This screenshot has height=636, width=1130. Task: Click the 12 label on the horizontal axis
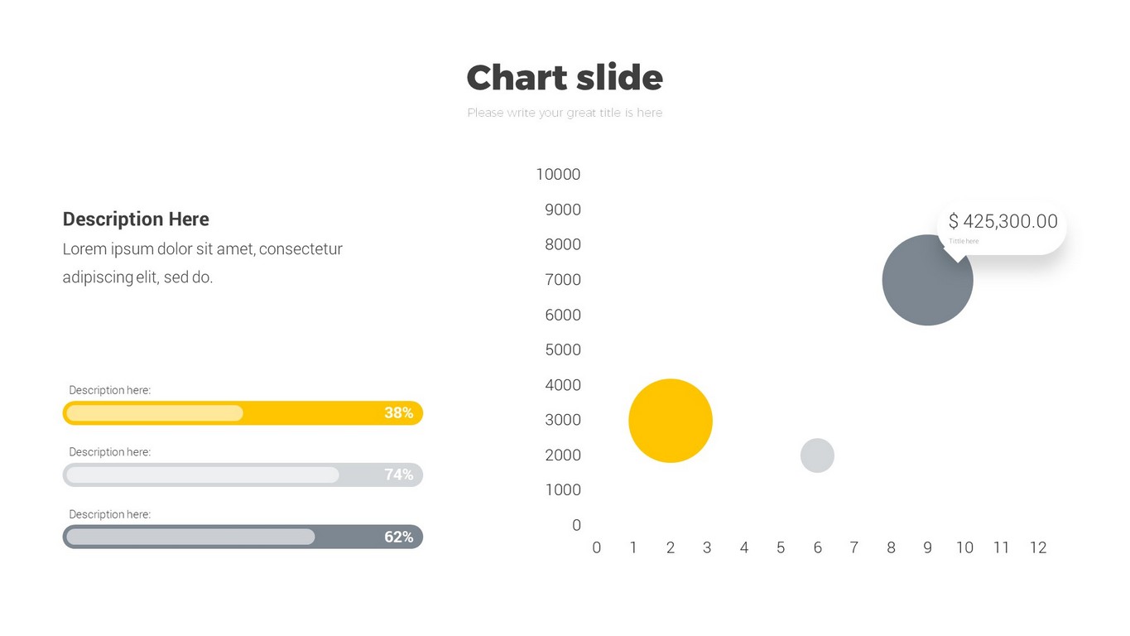point(1038,547)
